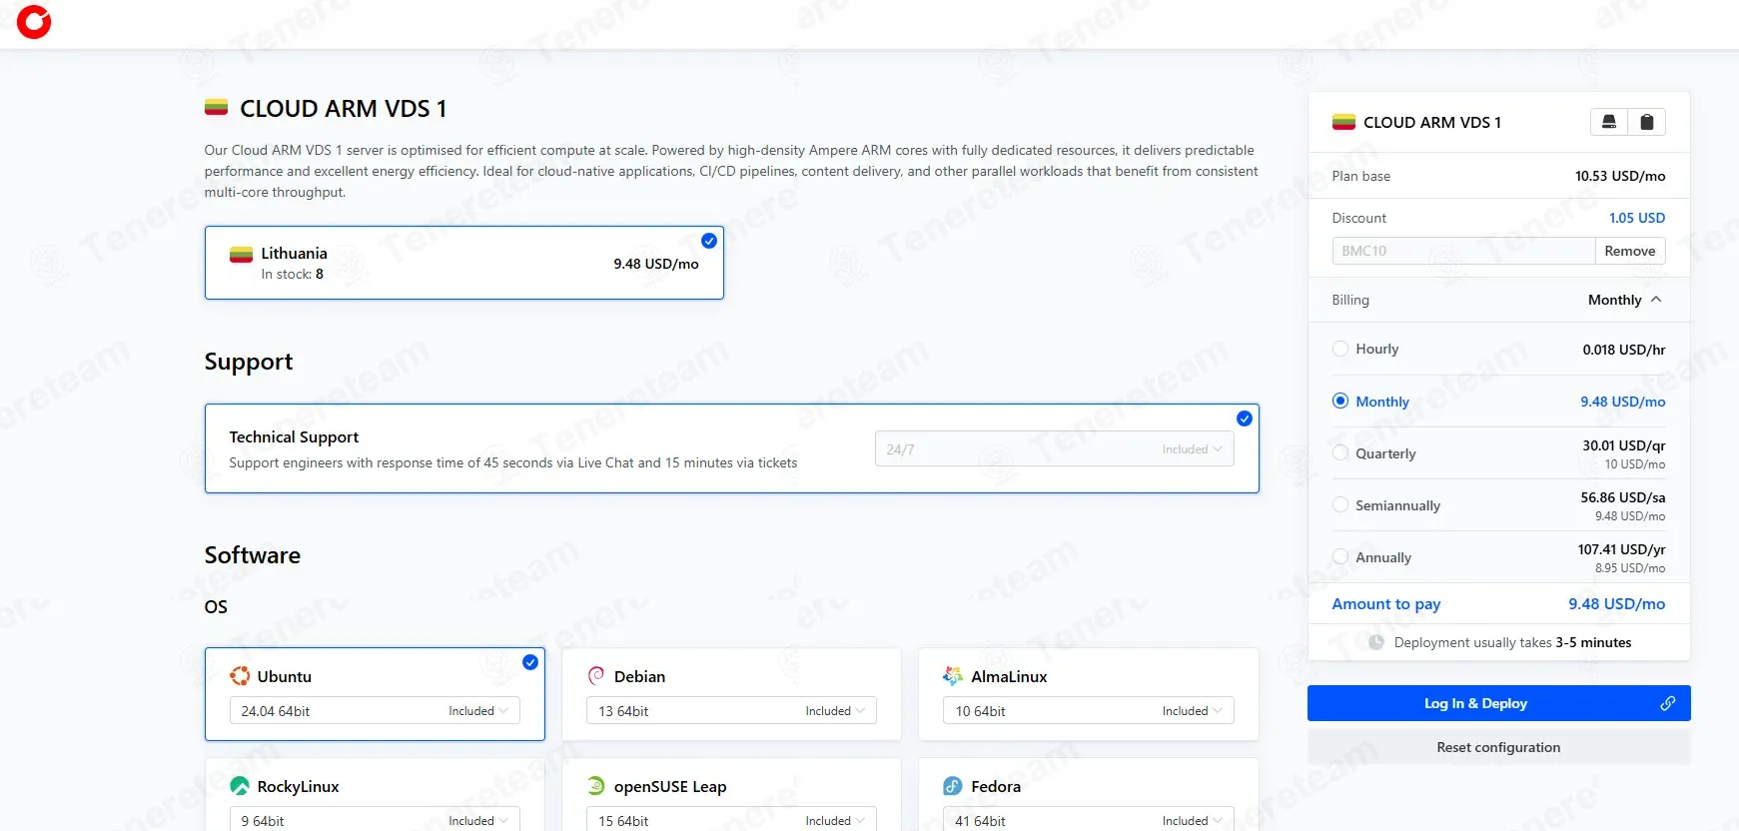Click the flag icon in Lithuania location card

(x=241, y=254)
